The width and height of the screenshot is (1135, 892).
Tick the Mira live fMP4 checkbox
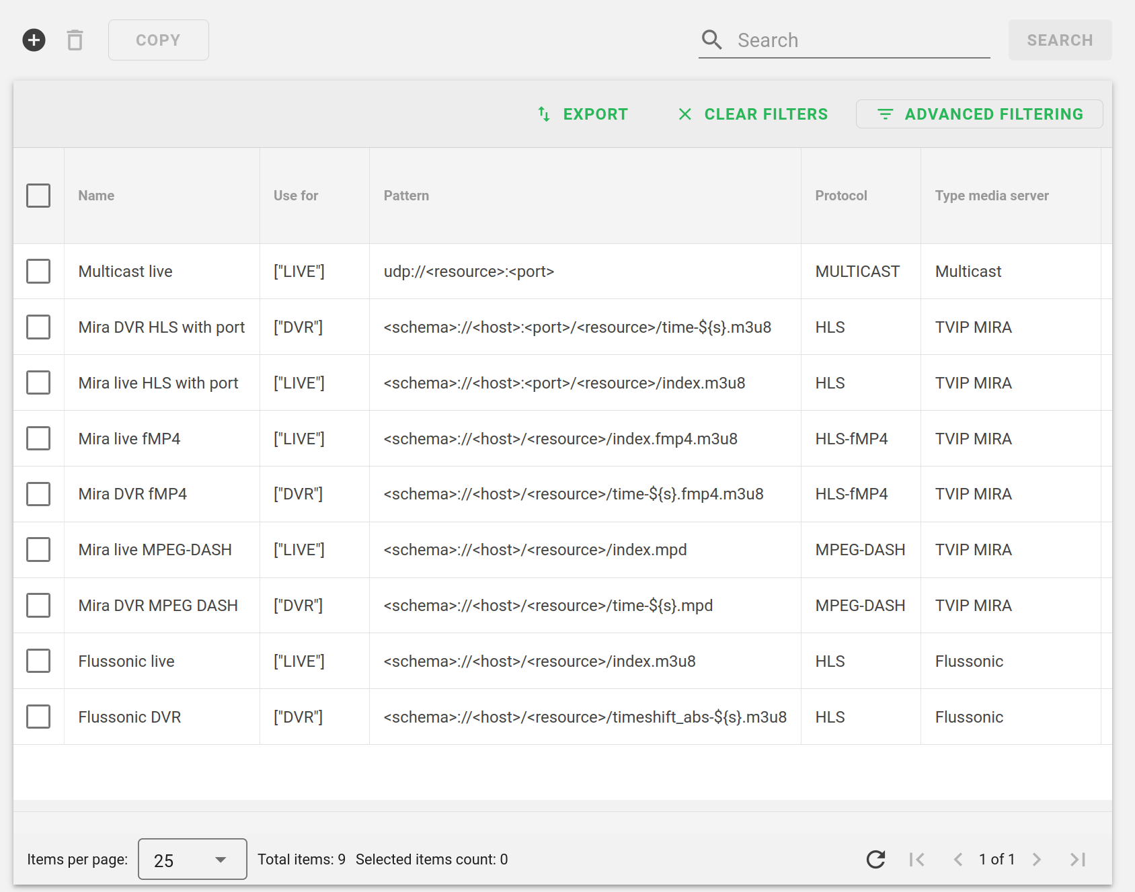click(x=38, y=438)
